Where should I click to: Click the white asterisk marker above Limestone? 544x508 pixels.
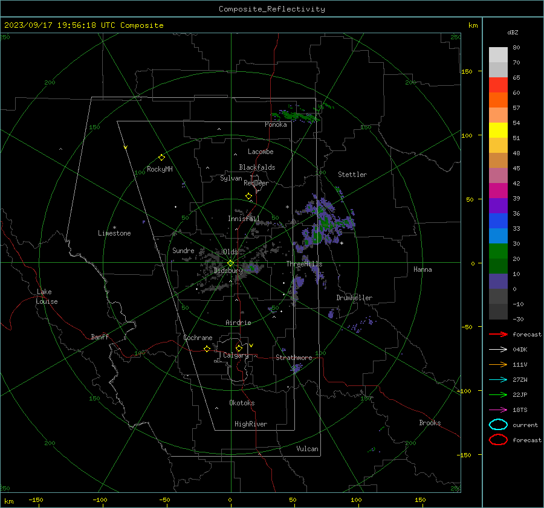[x=114, y=228]
